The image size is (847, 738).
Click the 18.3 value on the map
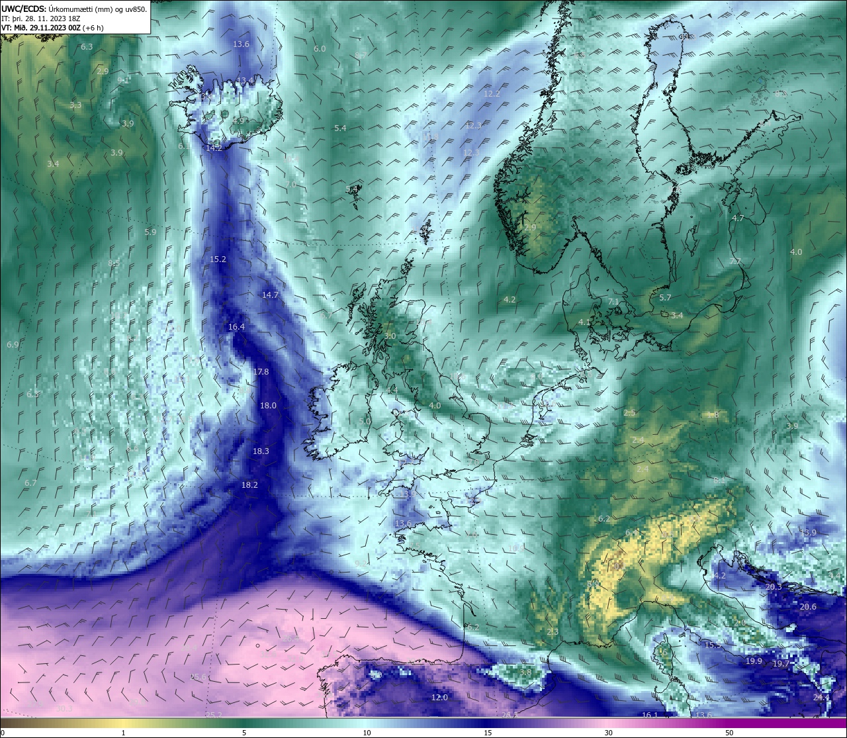coord(261,451)
